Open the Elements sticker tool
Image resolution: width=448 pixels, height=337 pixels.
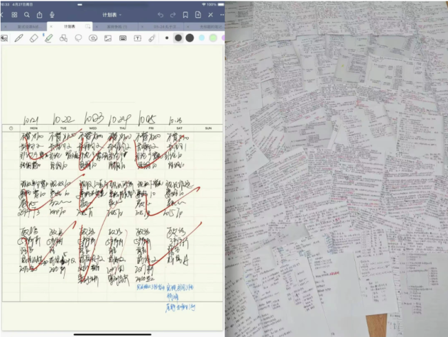pos(93,38)
